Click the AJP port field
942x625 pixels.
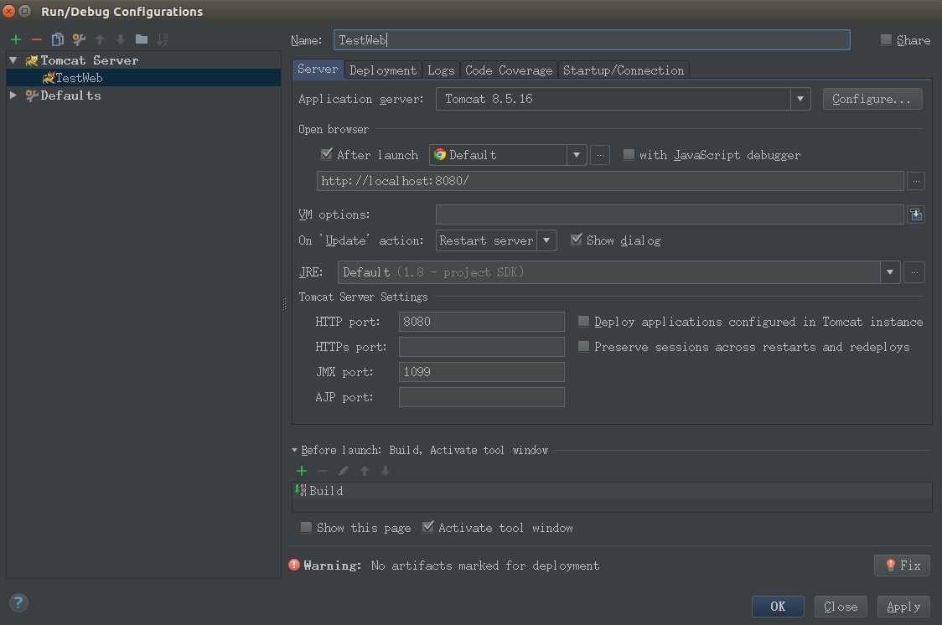[481, 397]
